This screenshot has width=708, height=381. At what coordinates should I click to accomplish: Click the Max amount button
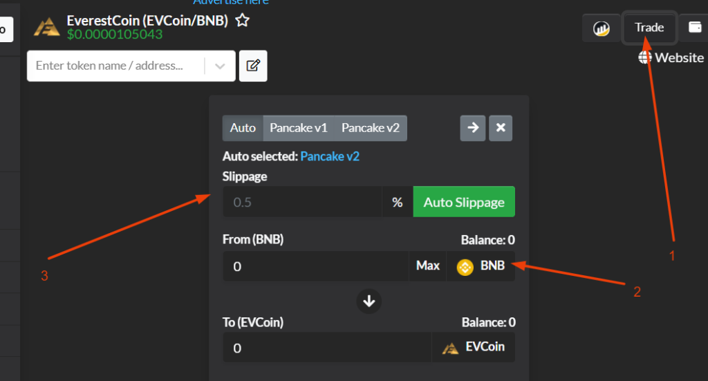tap(427, 266)
